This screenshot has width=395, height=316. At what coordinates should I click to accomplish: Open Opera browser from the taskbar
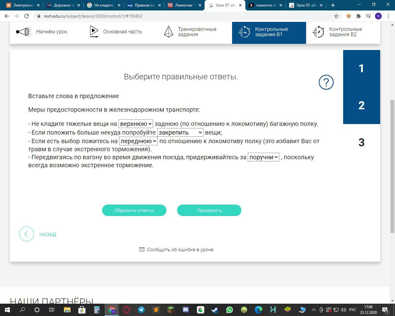tap(127, 310)
